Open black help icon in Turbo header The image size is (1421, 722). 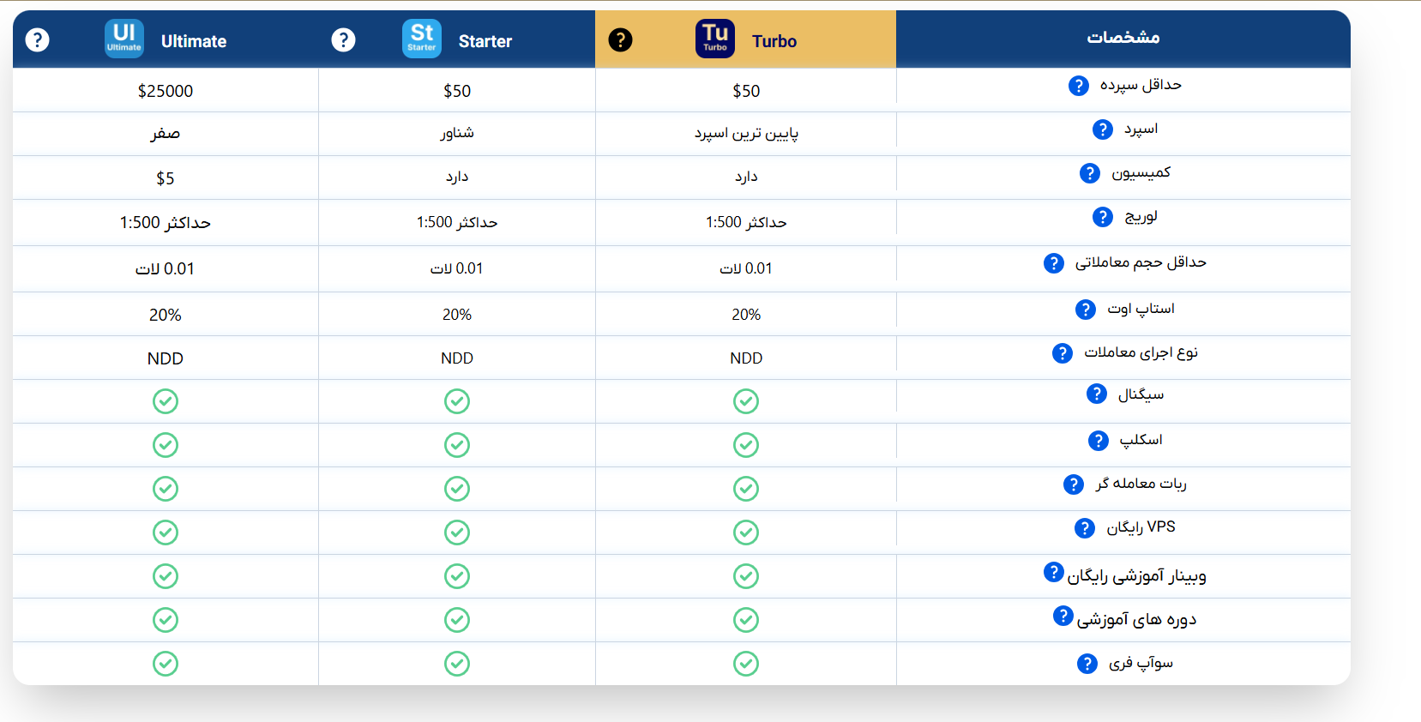click(620, 39)
